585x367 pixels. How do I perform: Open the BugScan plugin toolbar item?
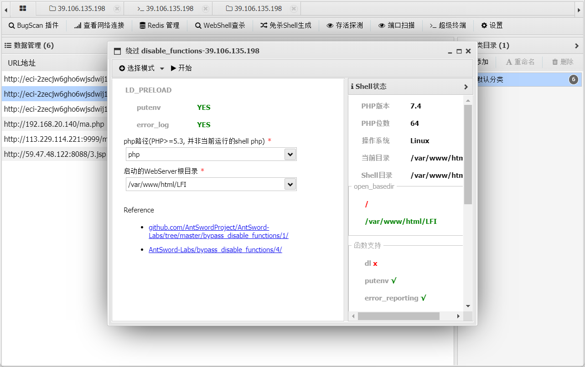(34, 26)
